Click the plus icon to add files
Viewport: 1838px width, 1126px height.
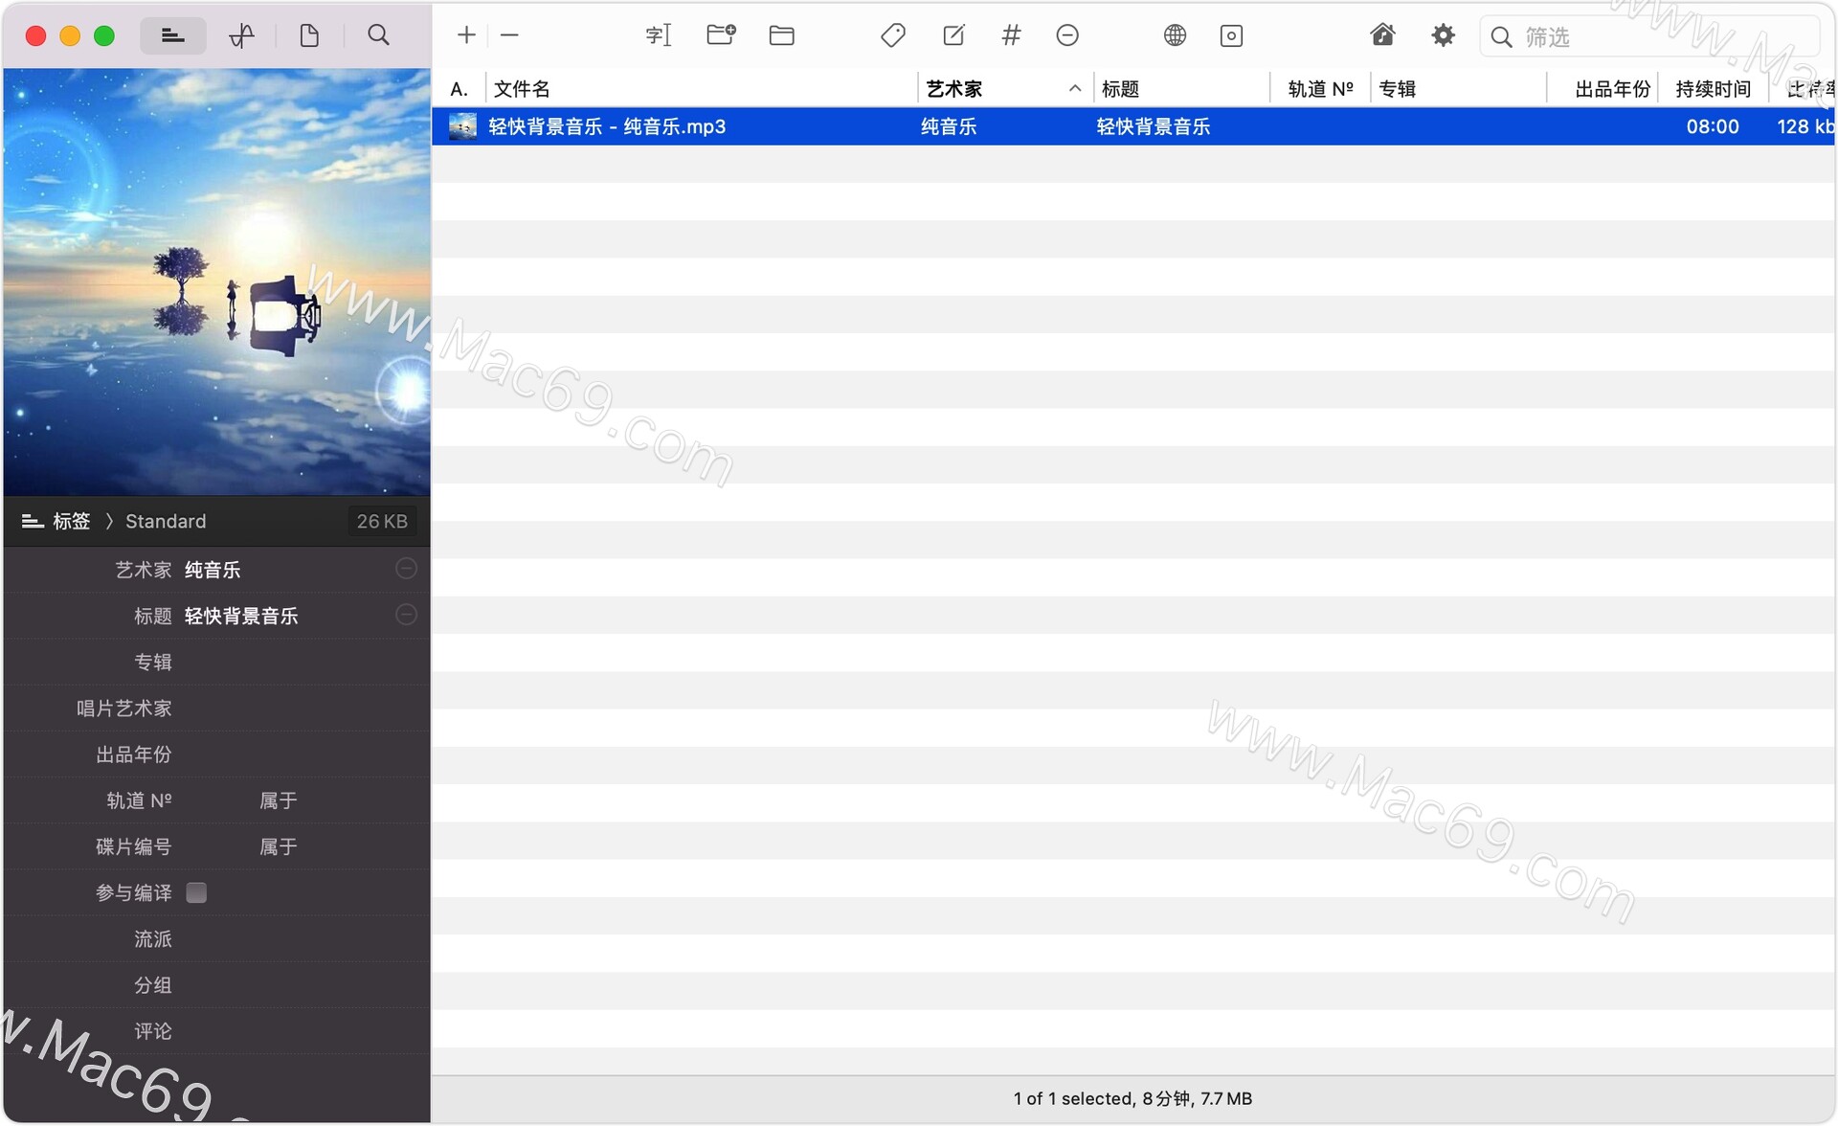(x=466, y=35)
